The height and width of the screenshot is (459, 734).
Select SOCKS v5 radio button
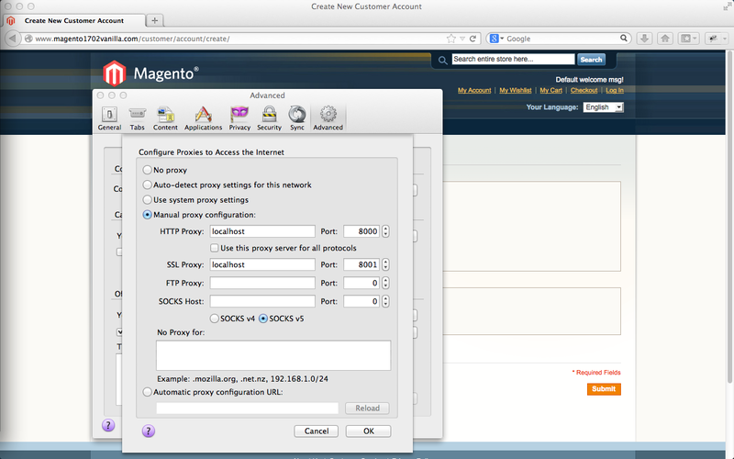(x=263, y=319)
